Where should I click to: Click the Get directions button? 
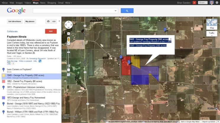15,22
